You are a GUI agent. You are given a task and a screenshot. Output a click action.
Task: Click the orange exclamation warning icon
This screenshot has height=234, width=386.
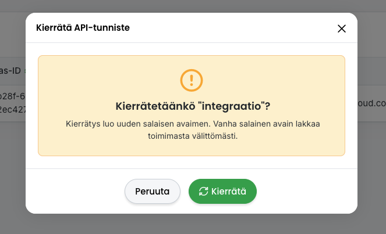[192, 80]
